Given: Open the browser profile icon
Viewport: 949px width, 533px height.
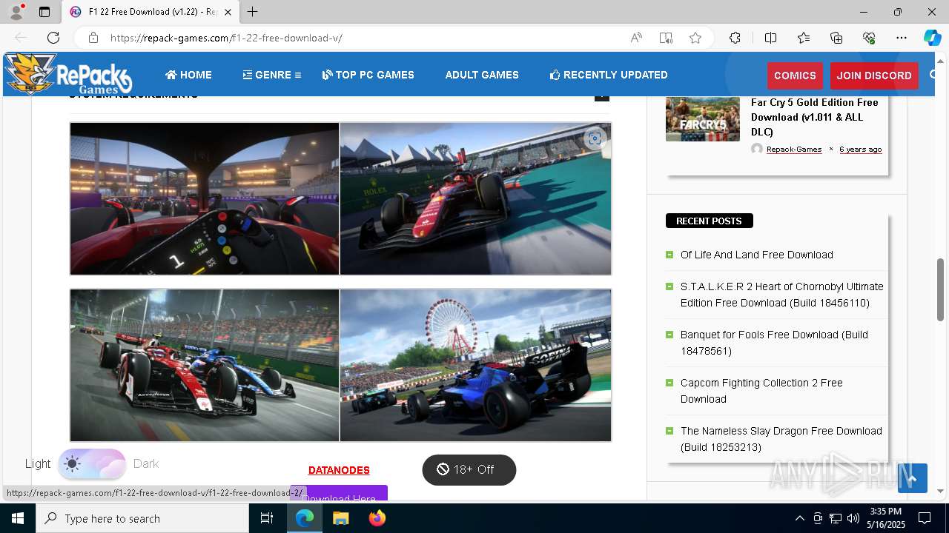Looking at the screenshot, I should [x=16, y=12].
